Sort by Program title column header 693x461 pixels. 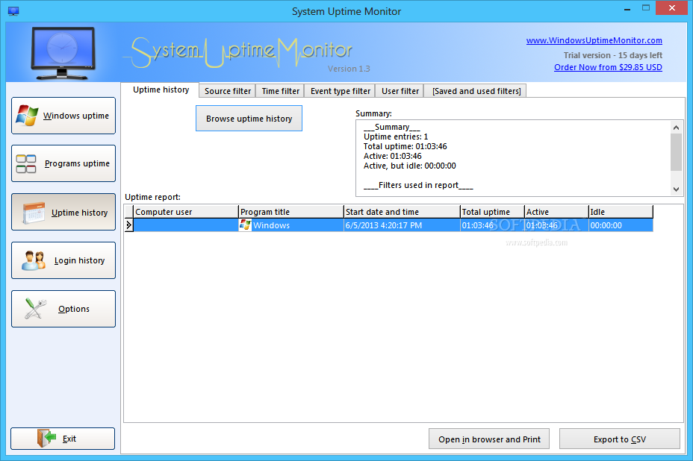pyautogui.click(x=291, y=212)
